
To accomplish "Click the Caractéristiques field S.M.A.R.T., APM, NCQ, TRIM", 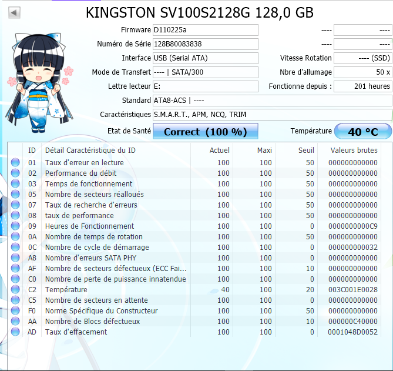I will point(273,115).
